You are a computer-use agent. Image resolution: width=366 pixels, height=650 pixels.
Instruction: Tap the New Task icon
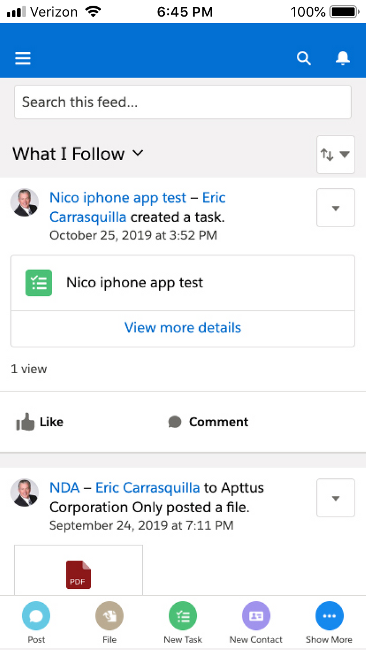click(182, 616)
